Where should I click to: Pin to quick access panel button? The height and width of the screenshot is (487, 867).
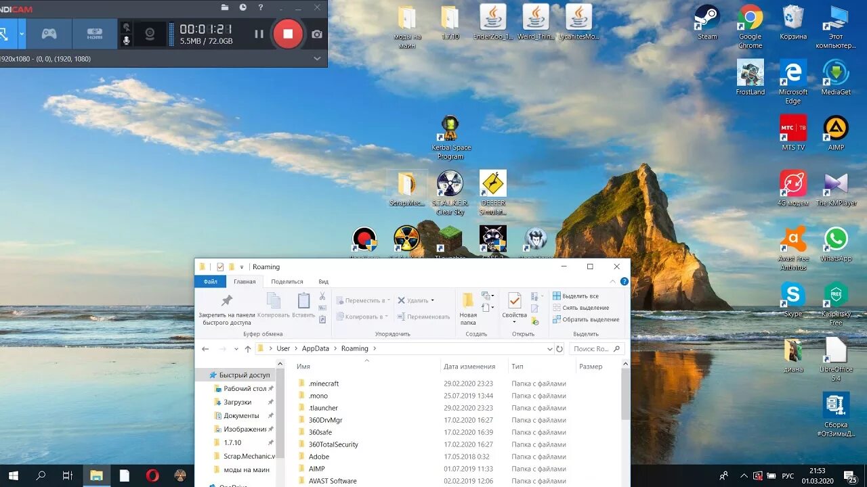click(x=227, y=310)
